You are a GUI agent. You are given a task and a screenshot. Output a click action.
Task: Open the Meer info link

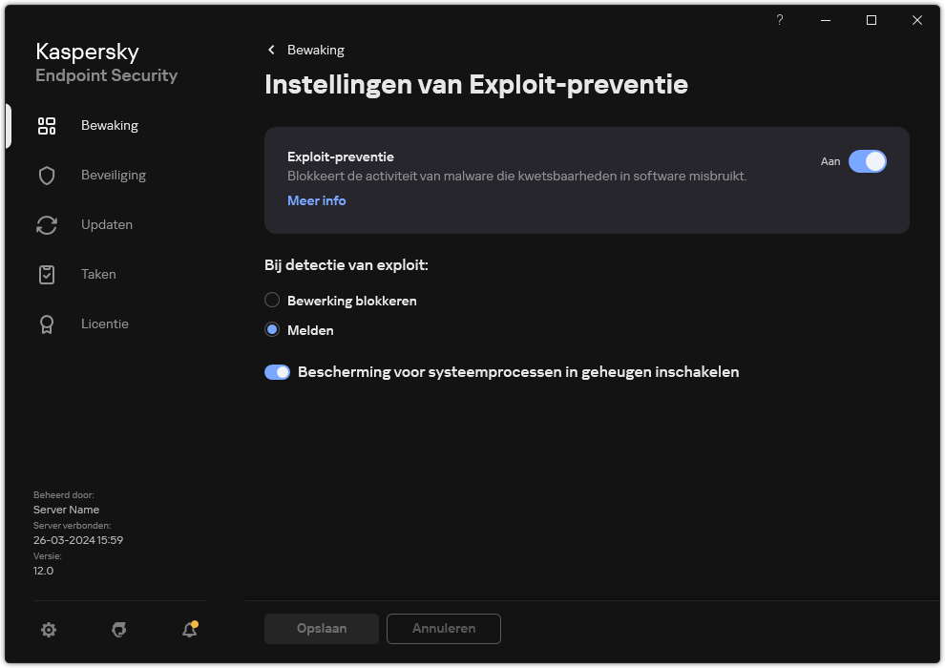(x=316, y=200)
